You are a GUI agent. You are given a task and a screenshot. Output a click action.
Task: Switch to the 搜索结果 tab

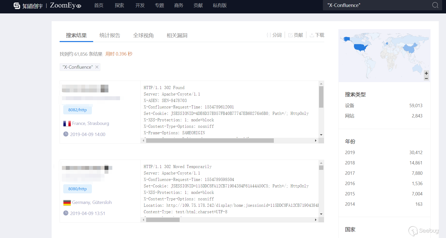[x=76, y=35]
